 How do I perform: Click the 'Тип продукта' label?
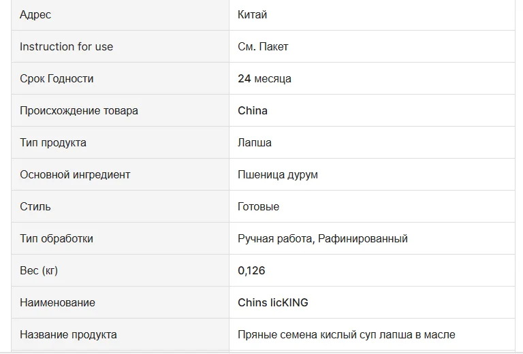(53, 142)
